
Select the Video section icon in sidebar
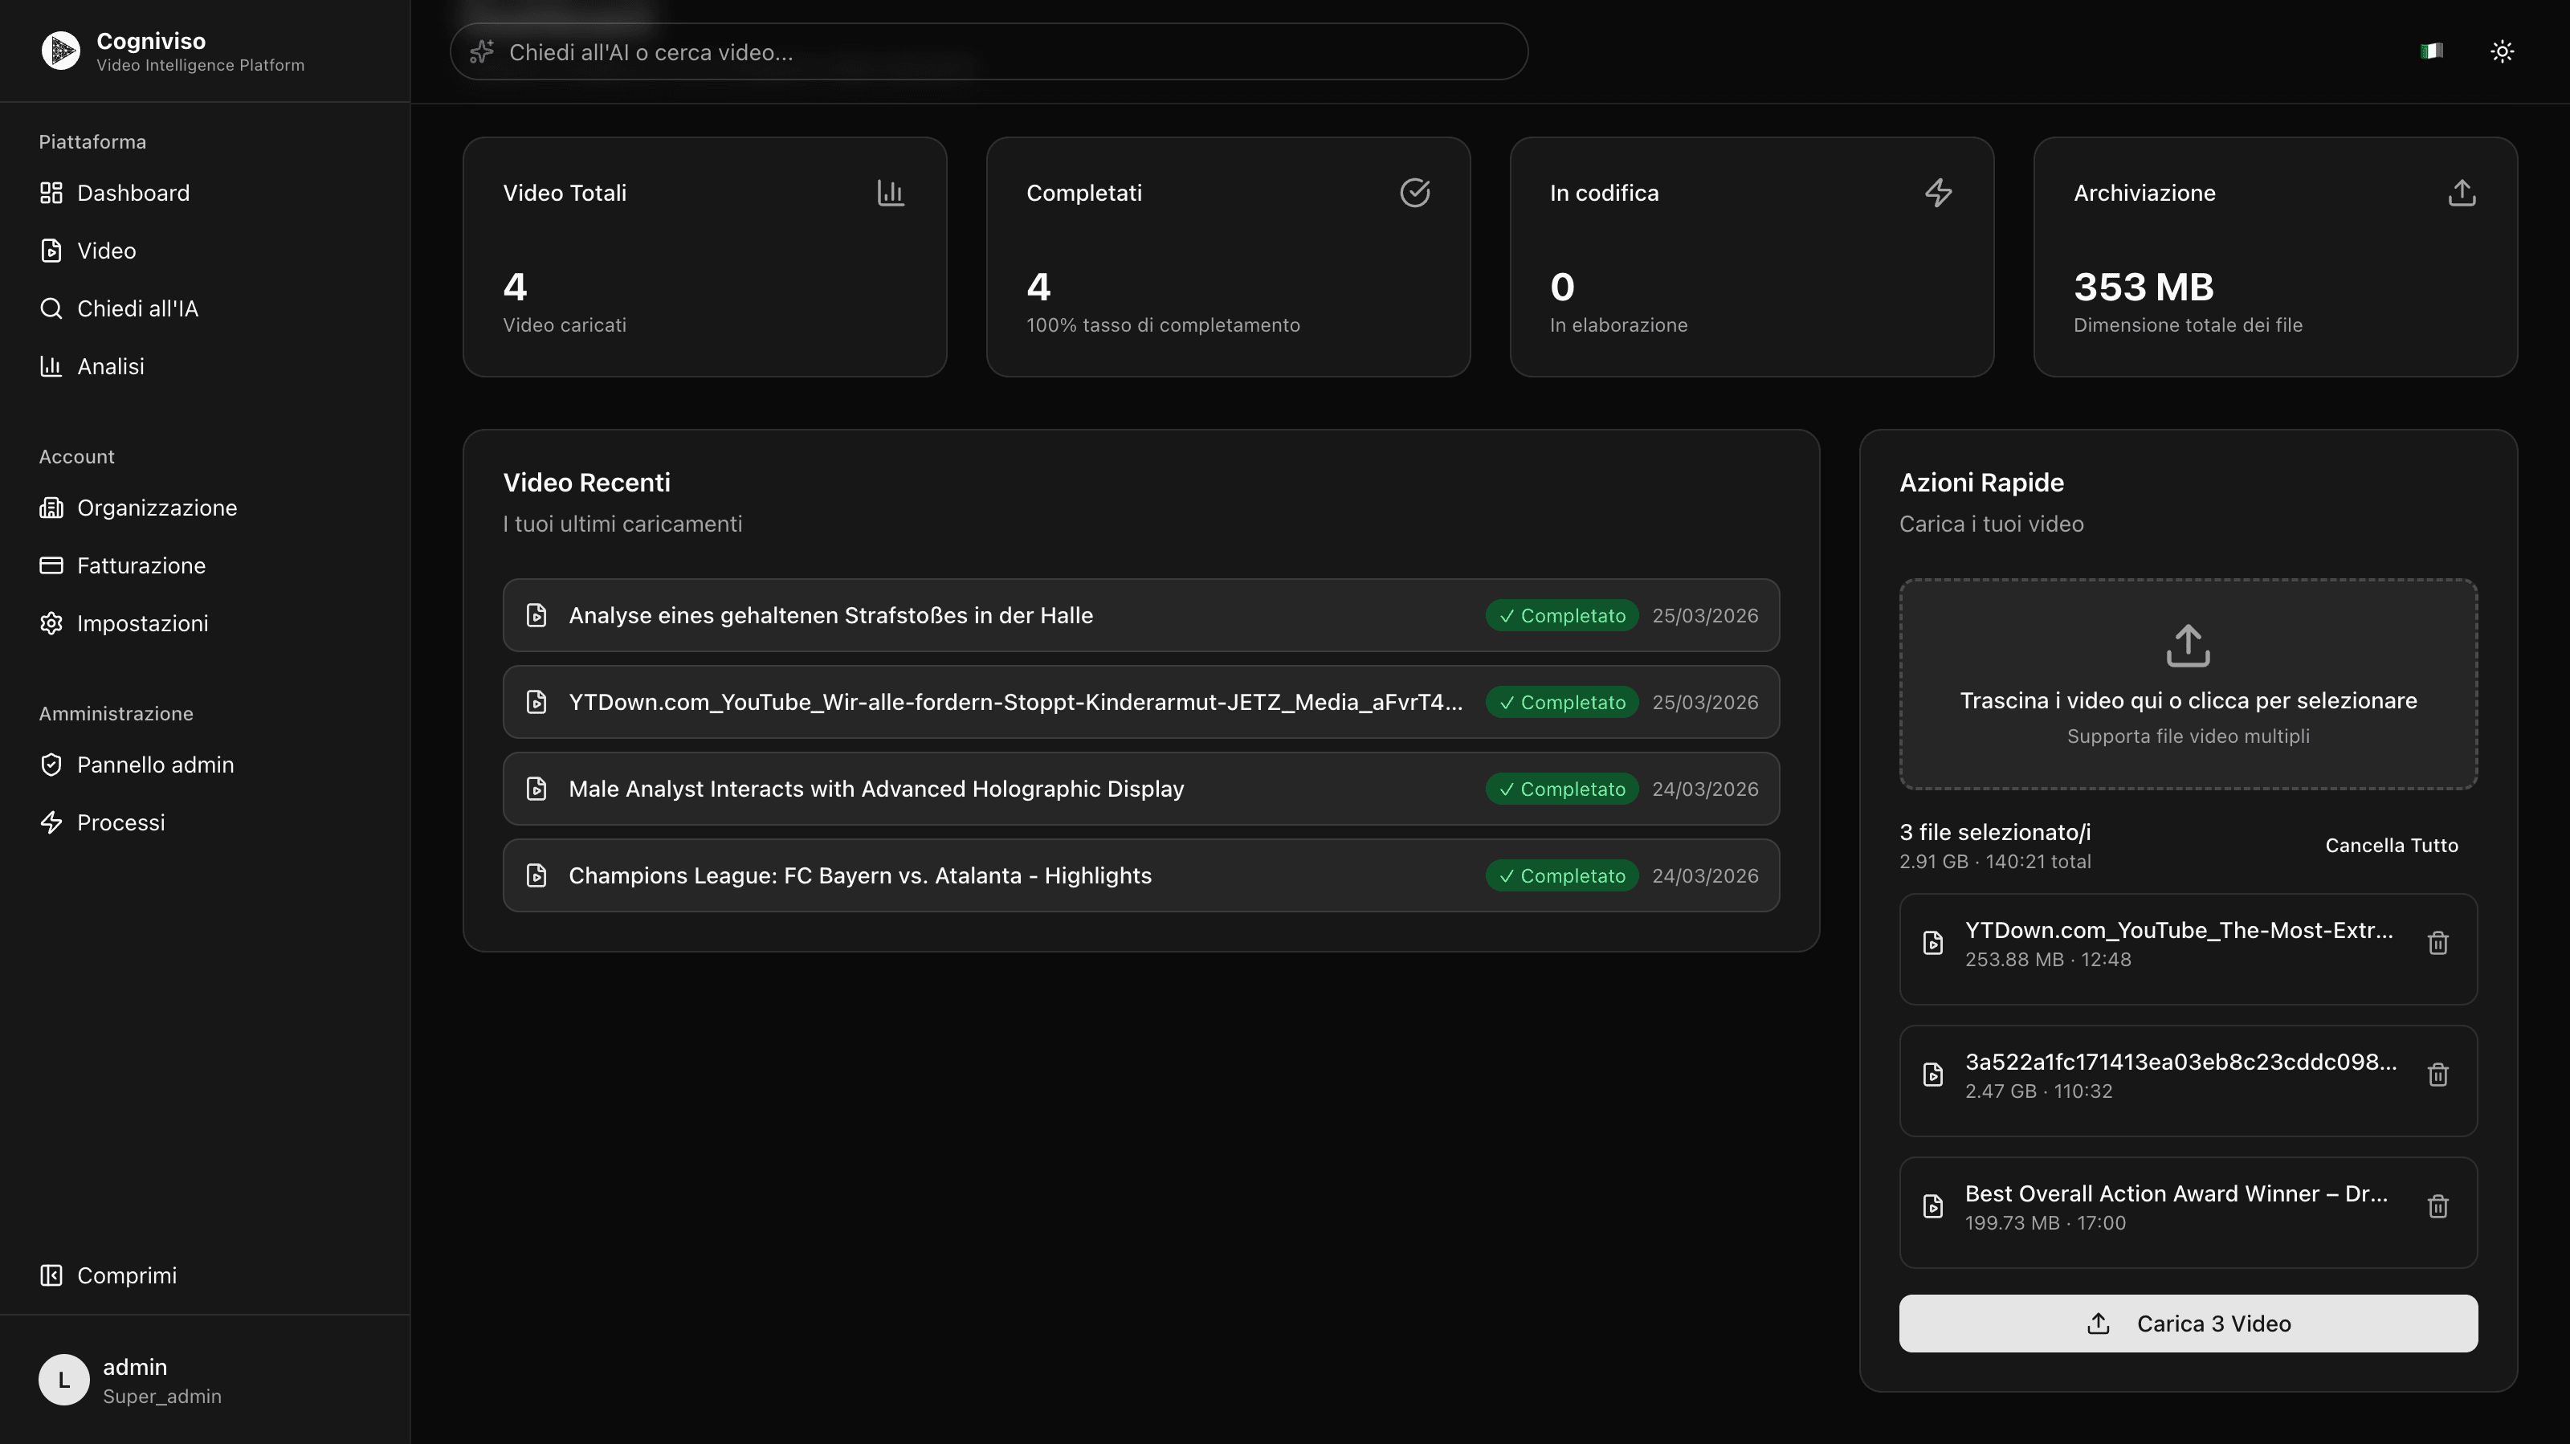tap(52, 251)
